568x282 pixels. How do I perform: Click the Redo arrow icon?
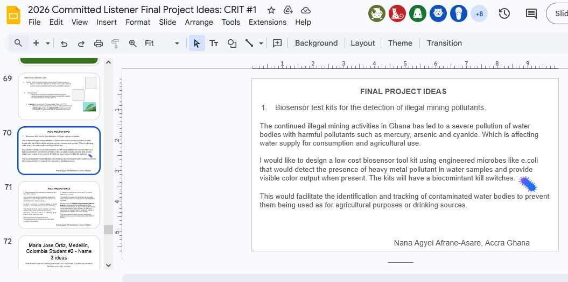coord(81,44)
